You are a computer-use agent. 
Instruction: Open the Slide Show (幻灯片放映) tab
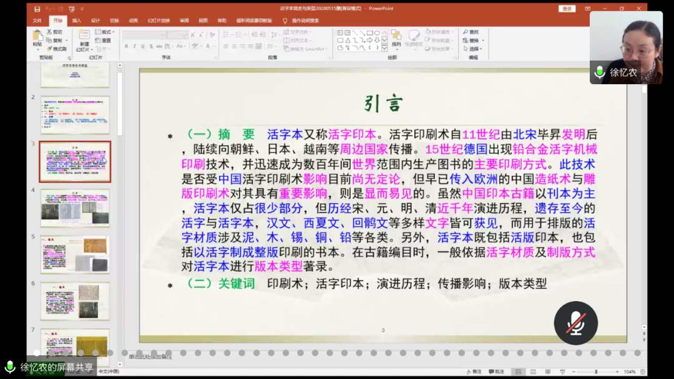[x=159, y=20]
